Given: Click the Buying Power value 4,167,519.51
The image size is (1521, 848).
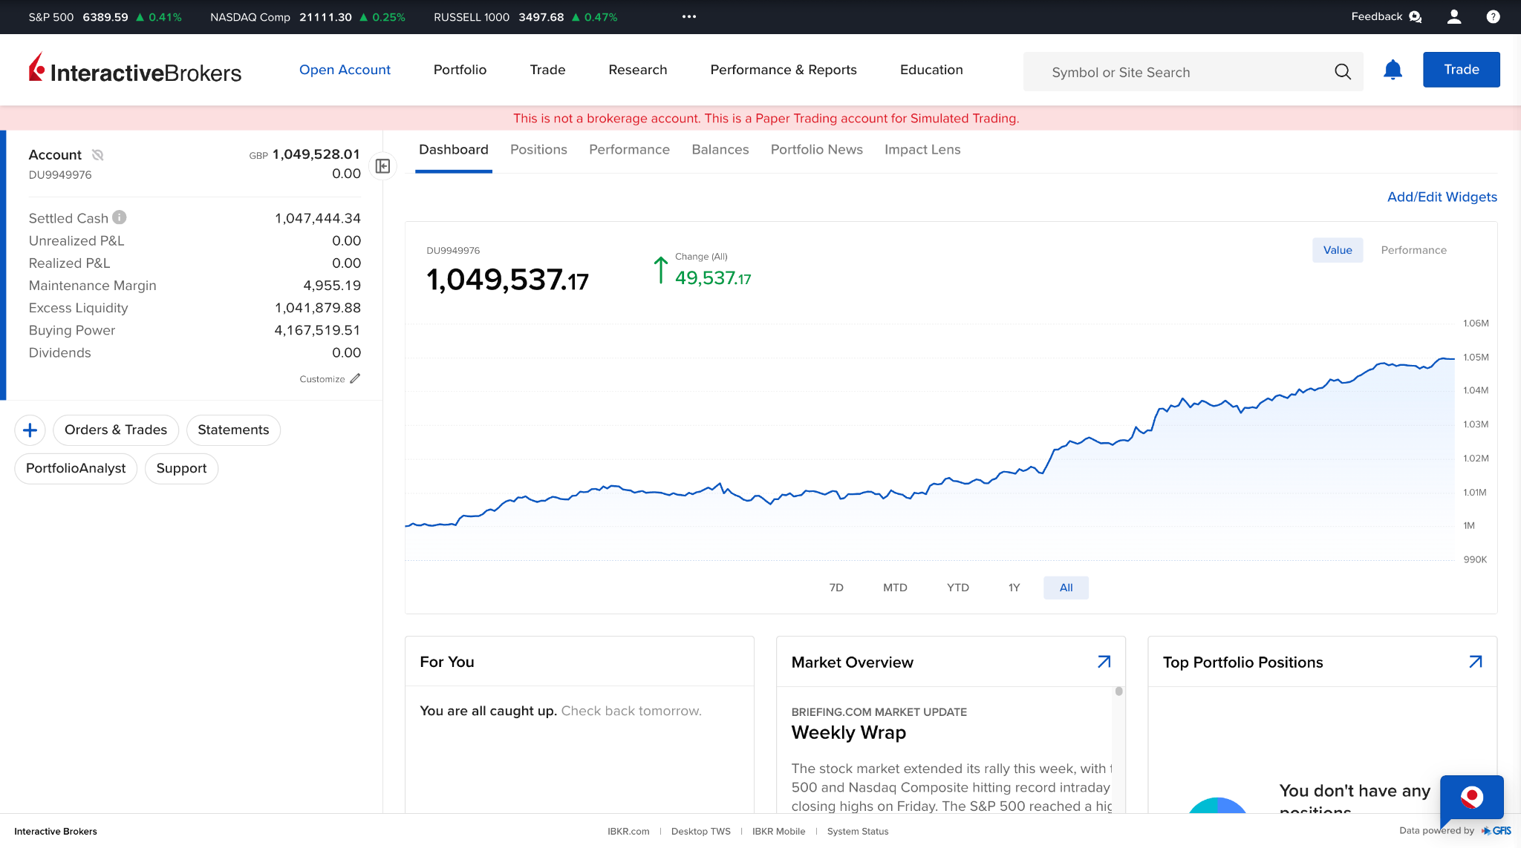Looking at the screenshot, I should tap(317, 330).
